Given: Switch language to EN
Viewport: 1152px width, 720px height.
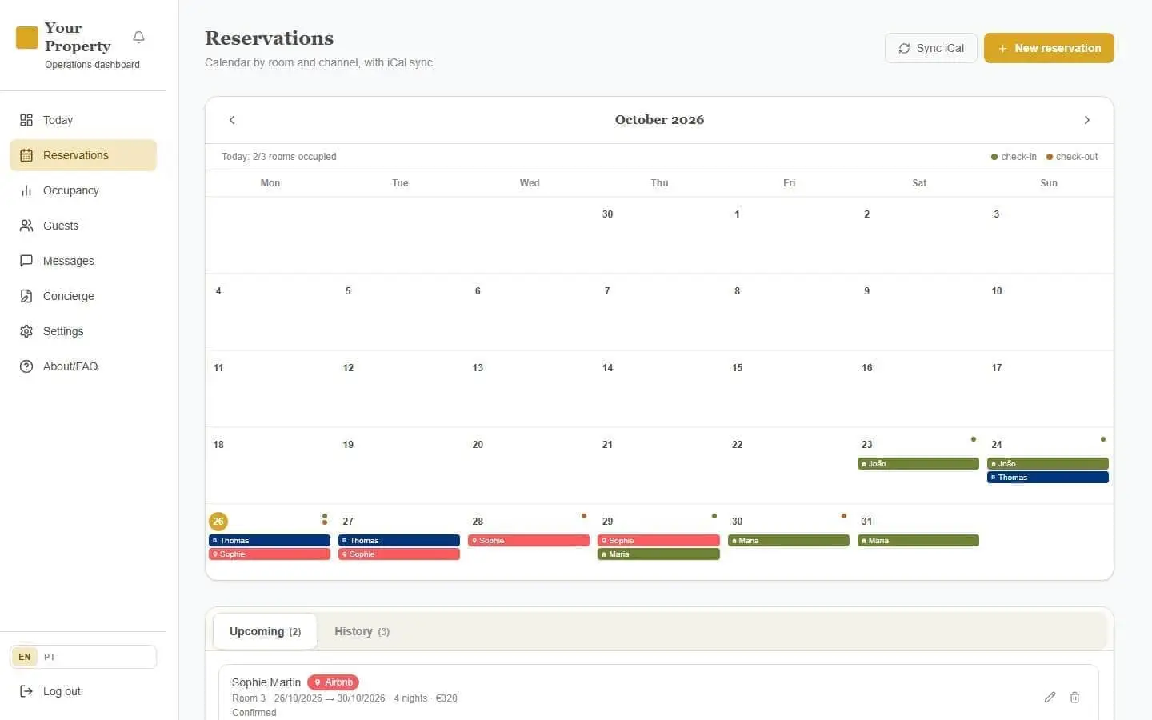Looking at the screenshot, I should [x=25, y=657].
